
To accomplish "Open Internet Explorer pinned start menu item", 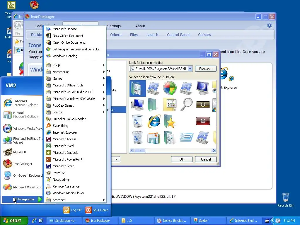I will 22,103.
